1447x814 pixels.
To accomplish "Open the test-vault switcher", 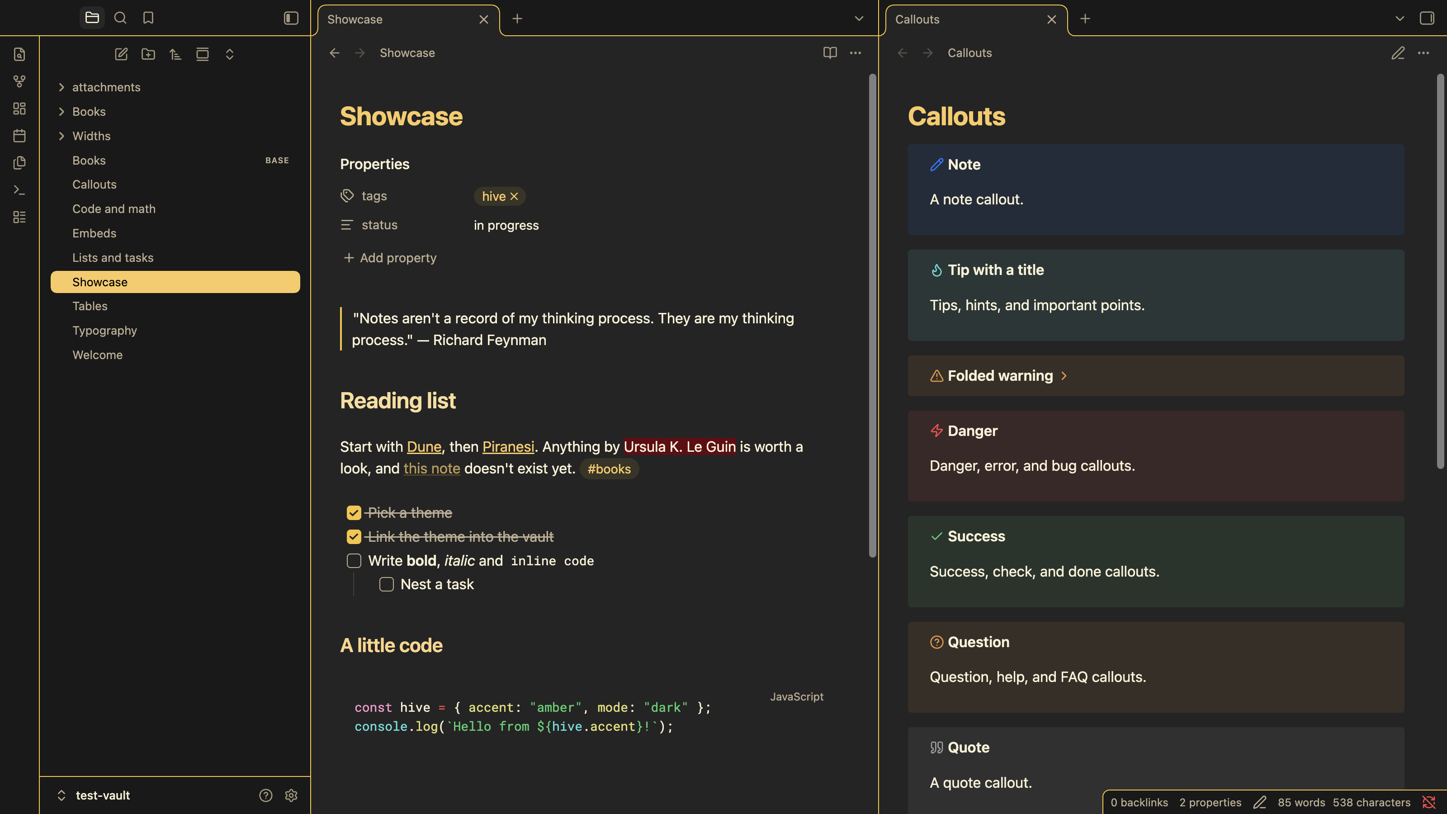I will (95, 795).
